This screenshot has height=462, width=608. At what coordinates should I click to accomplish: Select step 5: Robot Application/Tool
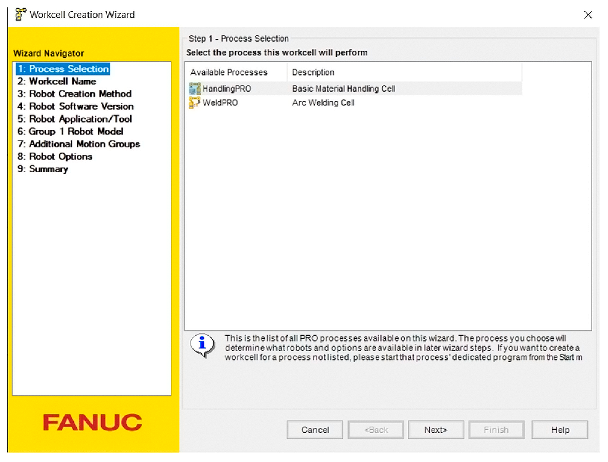coord(75,119)
